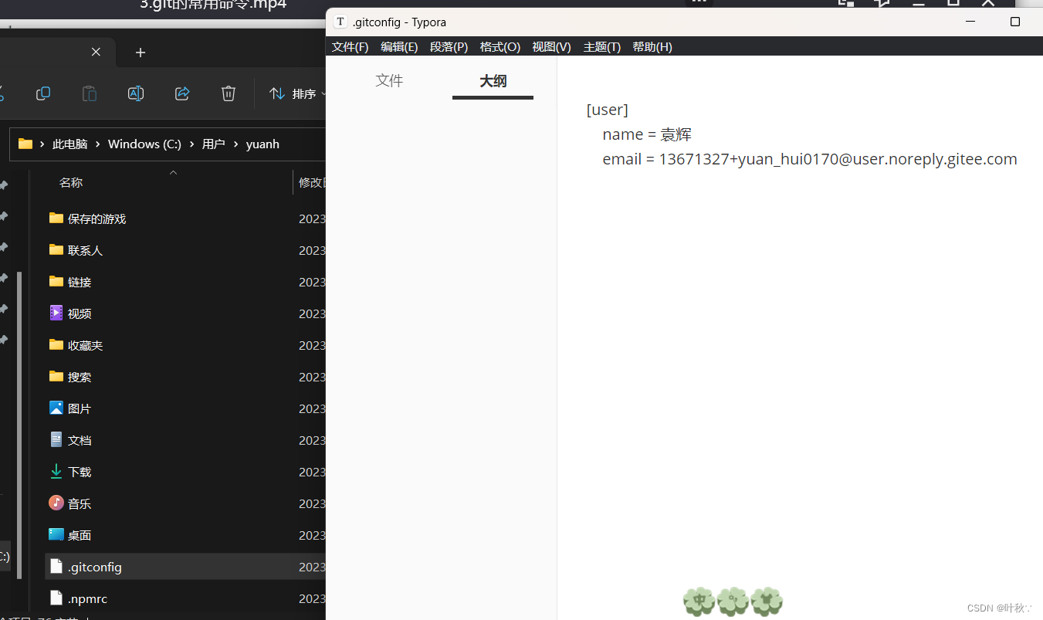The height and width of the screenshot is (620, 1043).
Task: Open the 格式(O) menu in Typora
Action: [500, 47]
